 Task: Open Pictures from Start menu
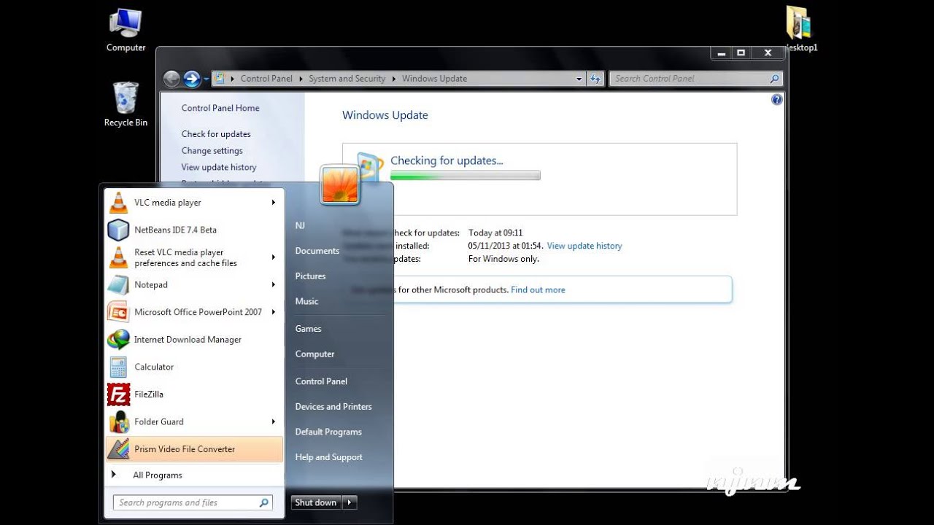[310, 276]
